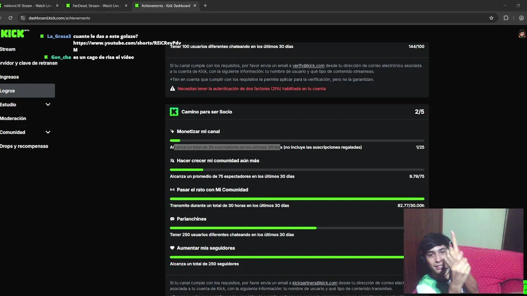Close the mirkovic10 Stream tab
This screenshot has width=527, height=296.
[57, 6]
